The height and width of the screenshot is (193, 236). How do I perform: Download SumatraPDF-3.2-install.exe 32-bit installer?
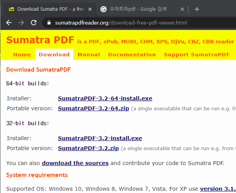point(100,138)
